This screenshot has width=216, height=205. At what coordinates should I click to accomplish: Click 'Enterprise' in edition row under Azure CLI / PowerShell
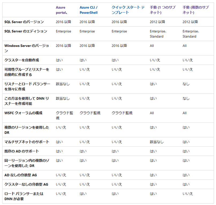87,31
